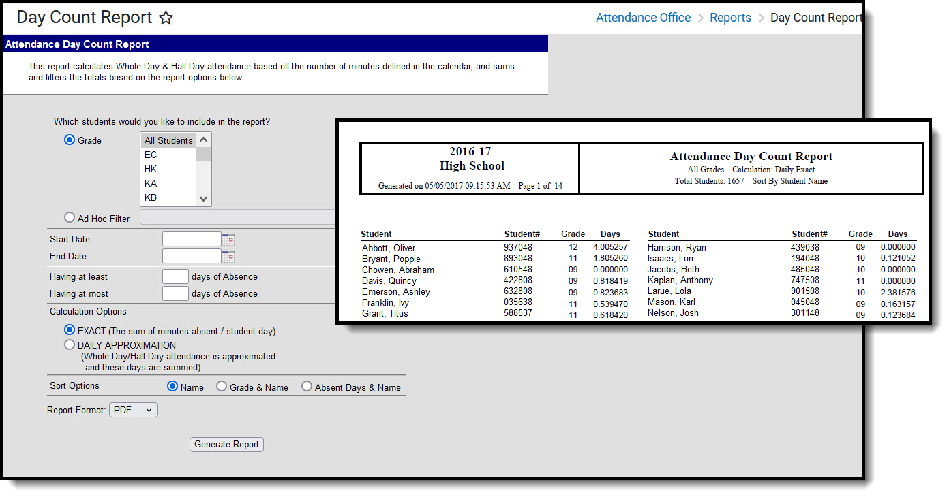Click the Generated on 05/05/2017 timestamp
Image resolution: width=949 pixels, height=497 pixels.
444,186
